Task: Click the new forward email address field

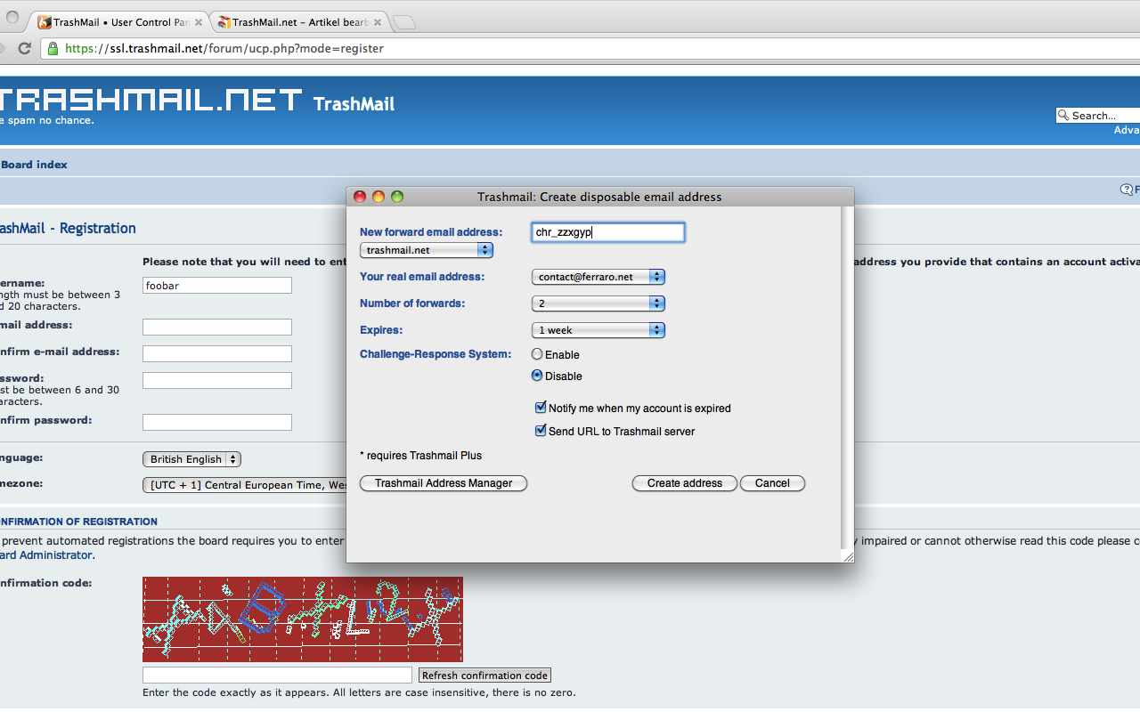Action: pyautogui.click(x=607, y=232)
